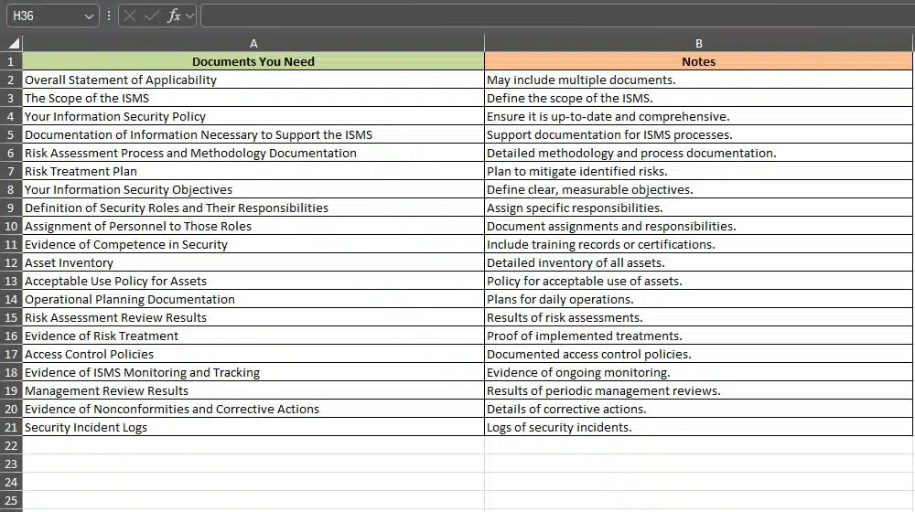Viewport: 915px width, 512px height.
Task: Select row 21 header
Action: coord(10,427)
